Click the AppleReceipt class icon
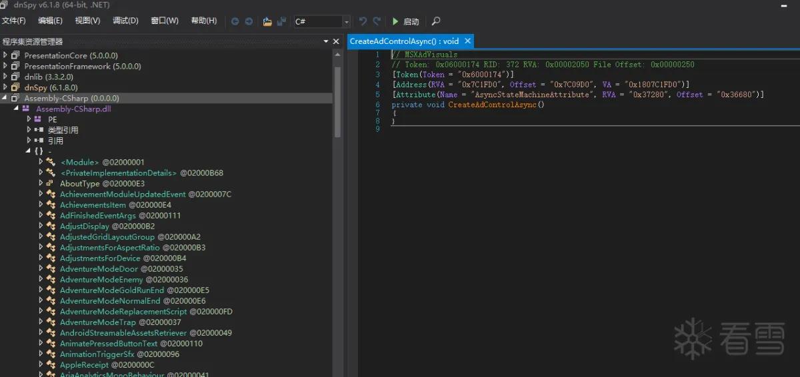 point(51,364)
